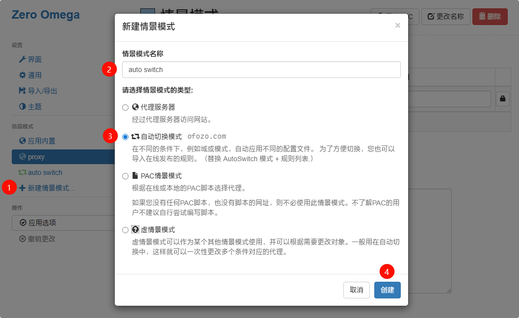
Task: Choose the PAC情景模式 radio option
Action: click(126, 176)
